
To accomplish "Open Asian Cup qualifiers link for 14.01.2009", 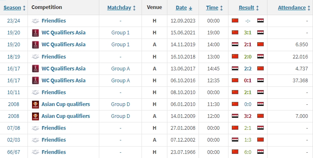I will (66, 116).
